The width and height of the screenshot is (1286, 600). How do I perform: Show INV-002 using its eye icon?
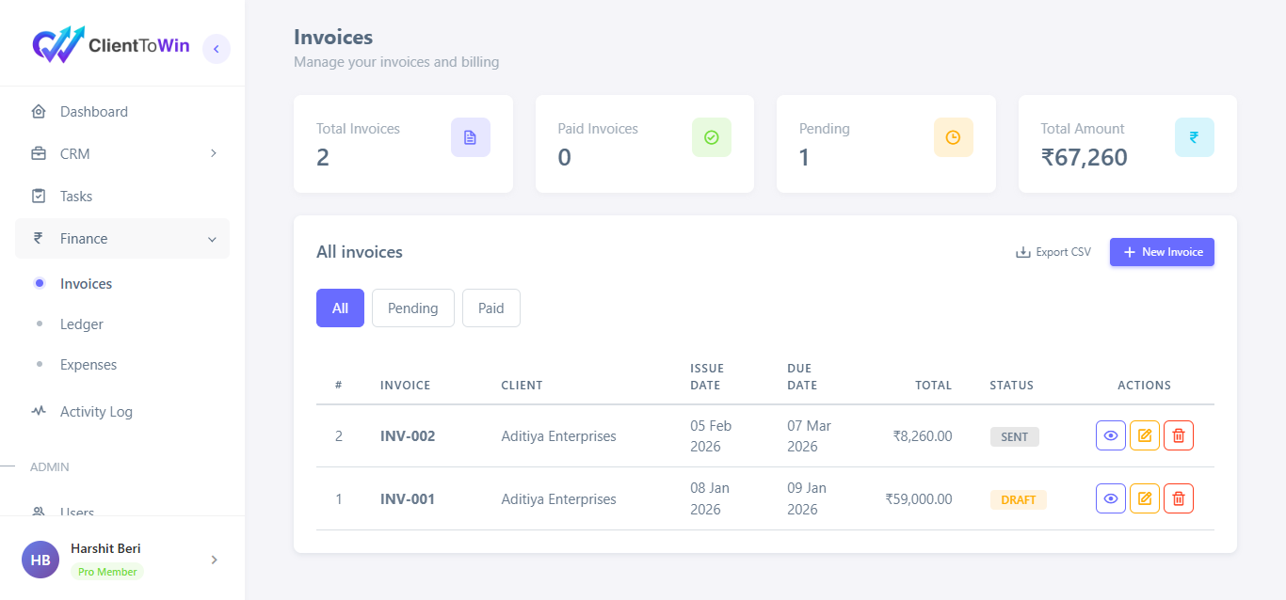click(x=1111, y=435)
